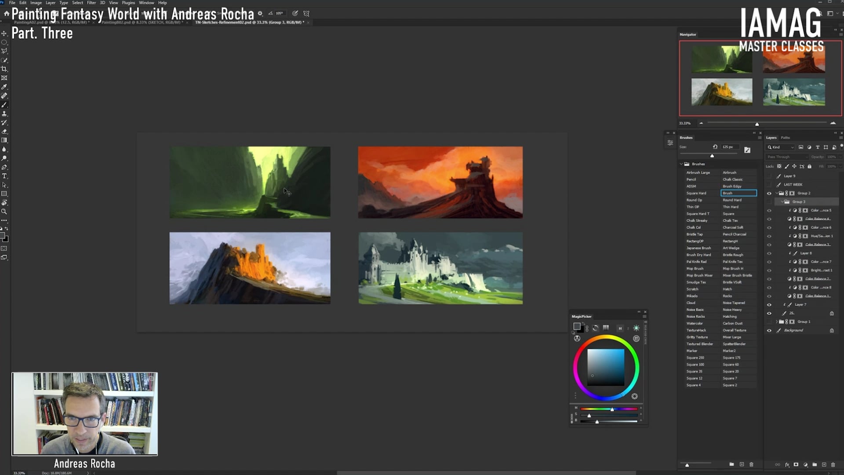Image resolution: width=844 pixels, height=475 pixels.
Task: Switch to the Paths tab
Action: (x=786, y=138)
